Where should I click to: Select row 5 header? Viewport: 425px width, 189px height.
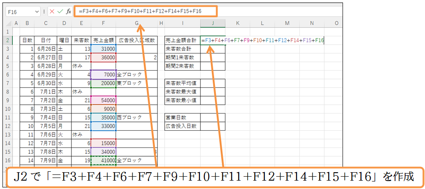click(8, 66)
